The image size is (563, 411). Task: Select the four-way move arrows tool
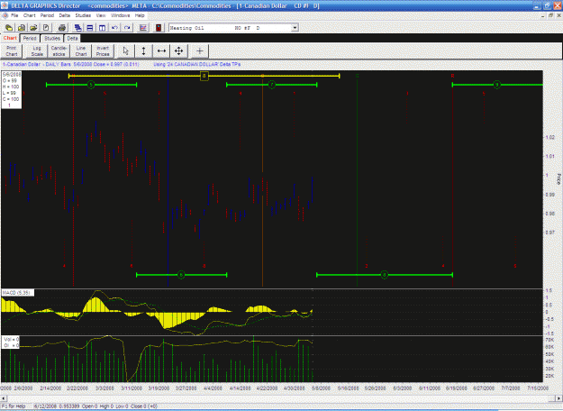pyautogui.click(x=179, y=51)
